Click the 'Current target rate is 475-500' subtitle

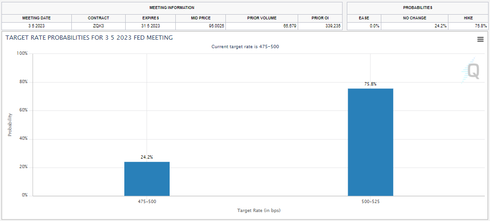point(245,47)
